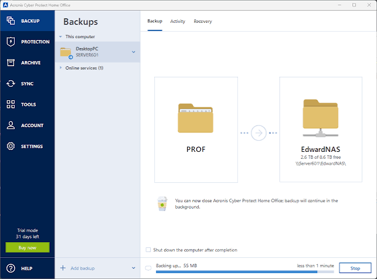Switch to the Recovery tab
The image size is (377, 279).
pyautogui.click(x=203, y=21)
